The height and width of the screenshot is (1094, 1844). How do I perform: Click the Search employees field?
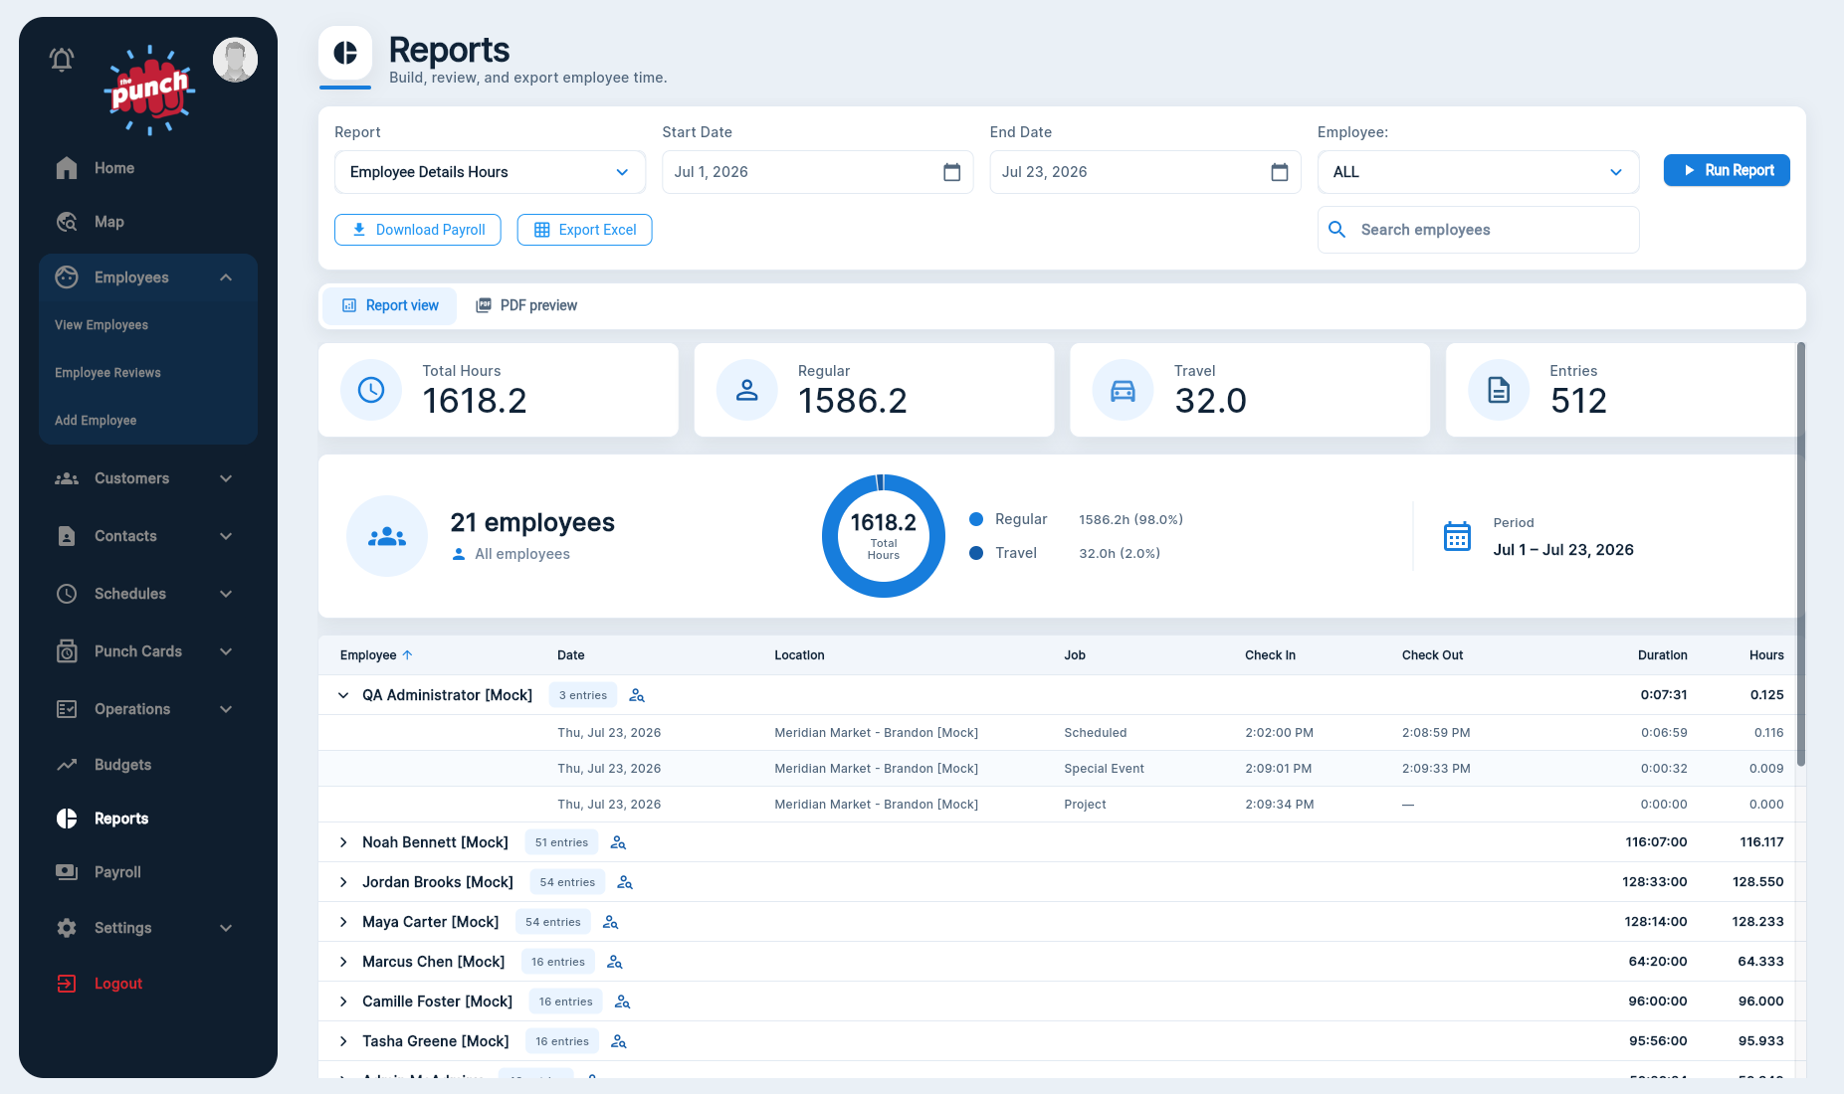click(x=1478, y=230)
